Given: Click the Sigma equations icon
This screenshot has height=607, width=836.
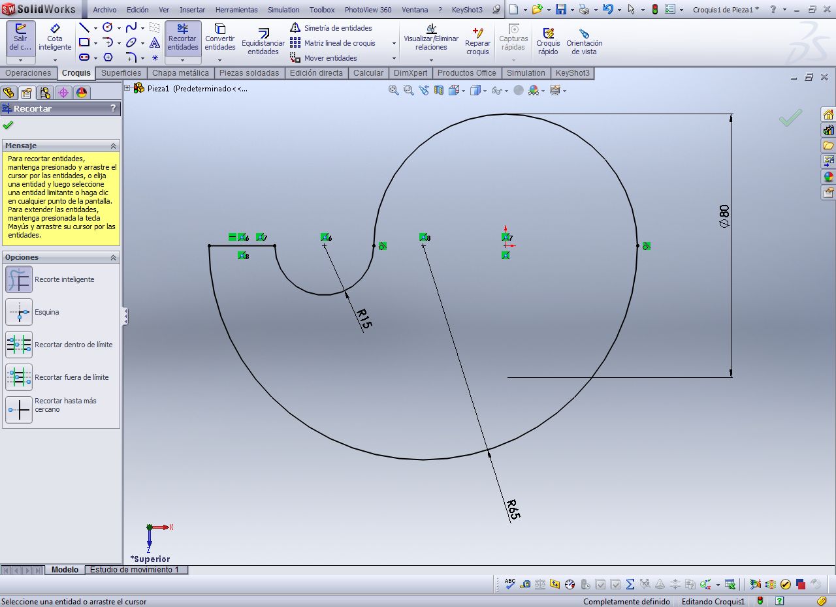Looking at the screenshot, I should (630, 584).
